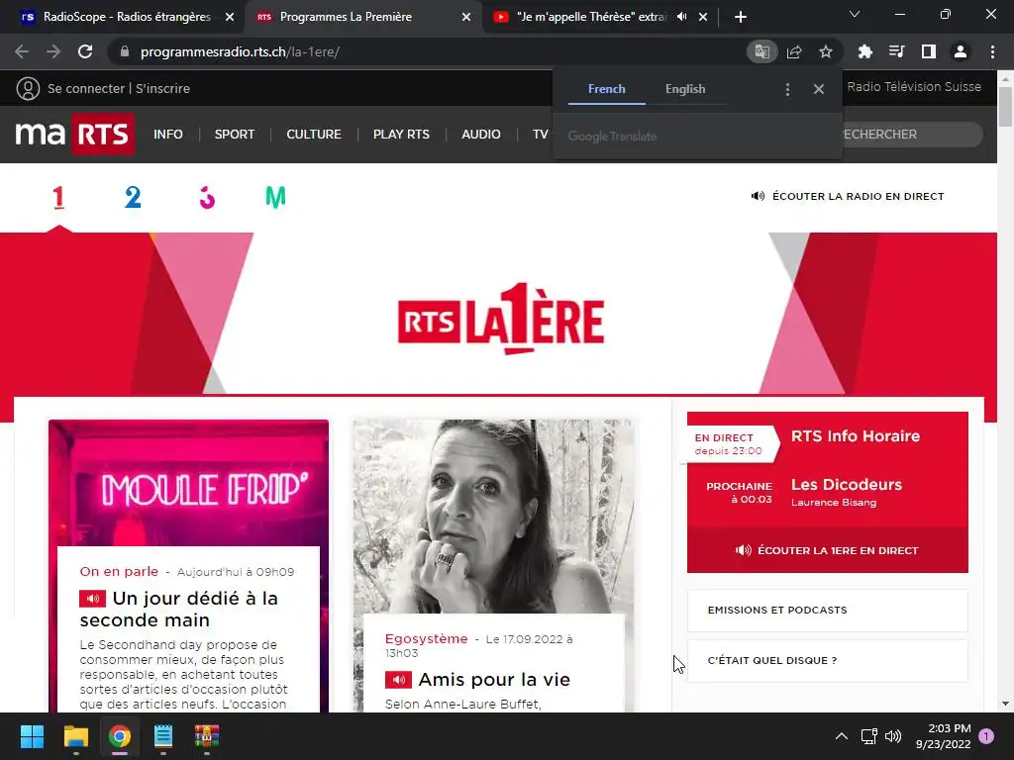Screen dimensions: 1014x760
Task: Open translate popup options three-dot menu
Action: coord(787,89)
